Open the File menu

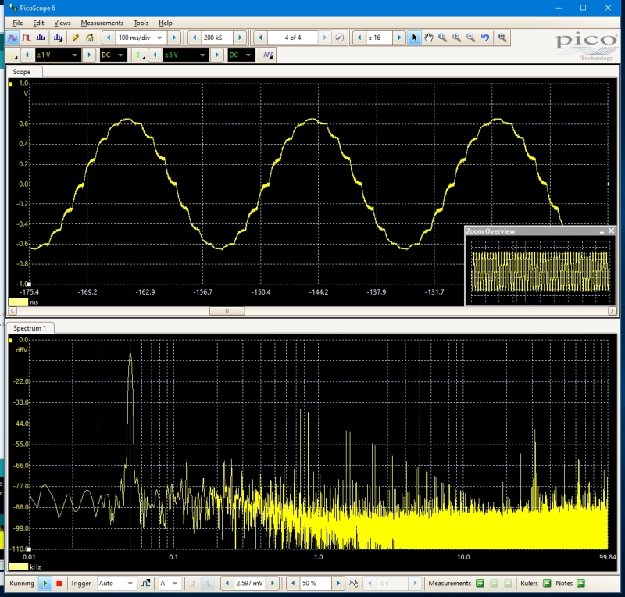17,23
